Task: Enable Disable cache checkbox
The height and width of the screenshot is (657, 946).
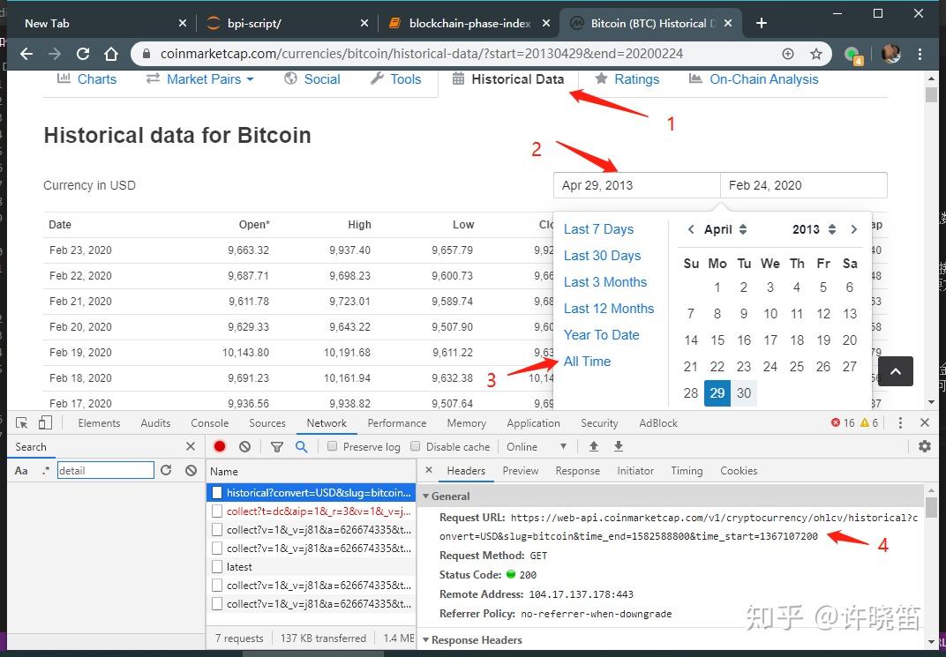Action: [x=415, y=446]
